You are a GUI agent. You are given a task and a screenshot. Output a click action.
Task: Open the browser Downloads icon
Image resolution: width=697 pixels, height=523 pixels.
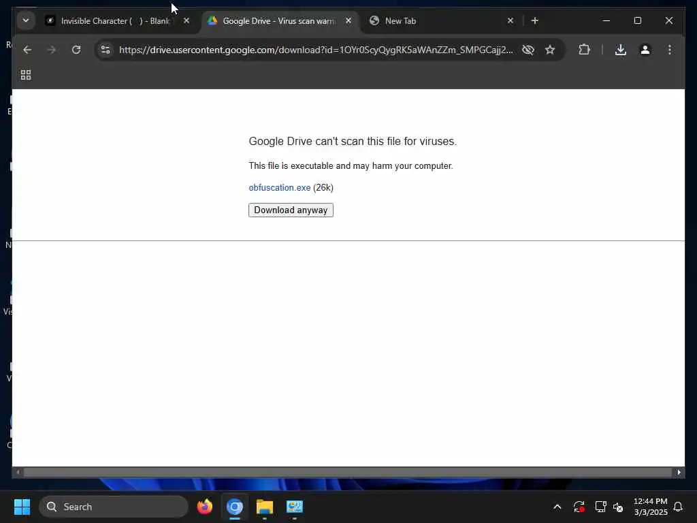(x=621, y=50)
